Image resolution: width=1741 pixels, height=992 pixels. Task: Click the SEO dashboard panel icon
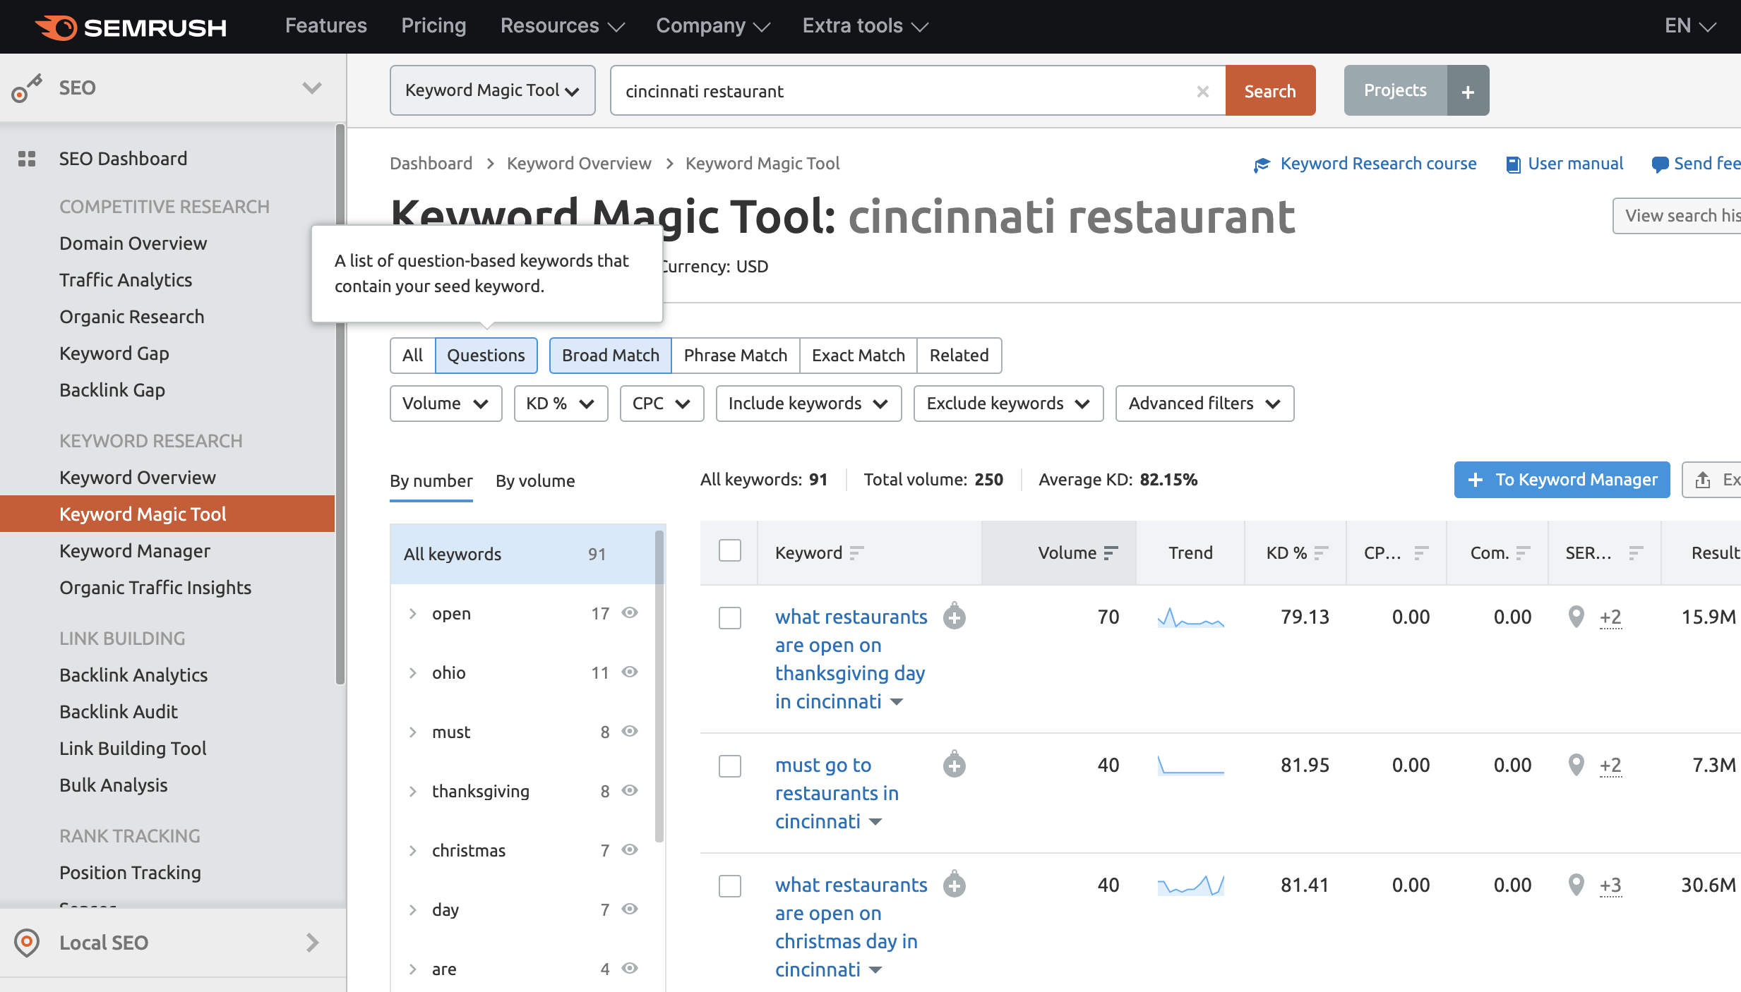coord(28,157)
